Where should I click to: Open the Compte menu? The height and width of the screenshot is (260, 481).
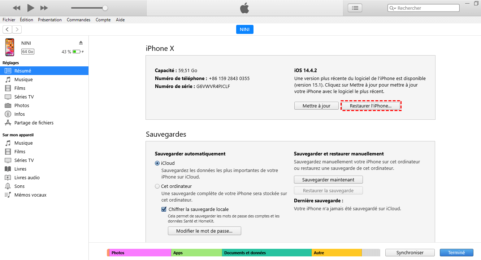point(103,20)
